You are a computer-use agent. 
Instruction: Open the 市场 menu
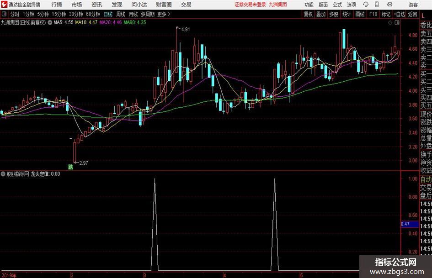pyautogui.click(x=77, y=5)
